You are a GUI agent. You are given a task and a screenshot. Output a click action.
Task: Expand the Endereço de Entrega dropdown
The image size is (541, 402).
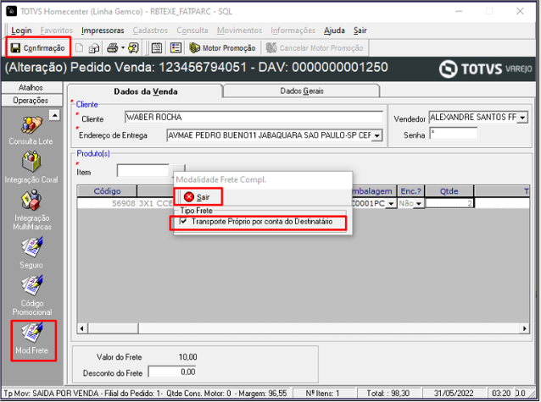click(x=377, y=135)
